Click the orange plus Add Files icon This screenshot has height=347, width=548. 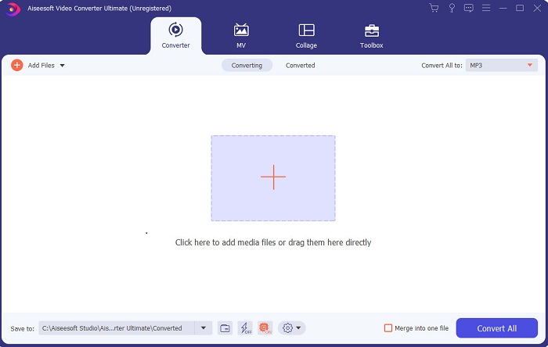pos(16,65)
